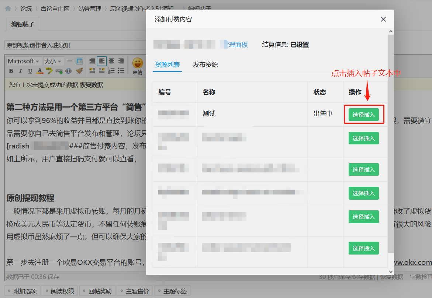Click 选择插入 for the 测试 resource

pyautogui.click(x=363, y=115)
